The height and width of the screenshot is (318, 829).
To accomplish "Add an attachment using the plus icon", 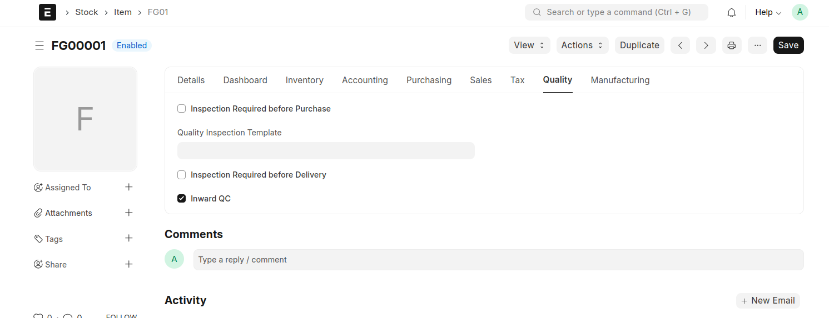I will click(129, 213).
